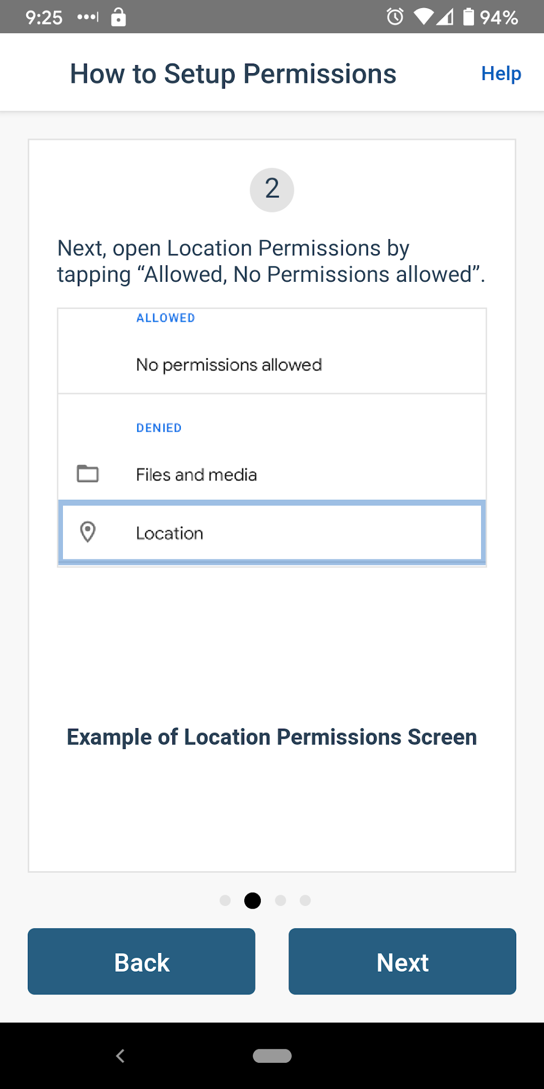This screenshot has height=1089, width=544.
Task: Tap the No permissions allowed entry
Action: click(x=229, y=365)
